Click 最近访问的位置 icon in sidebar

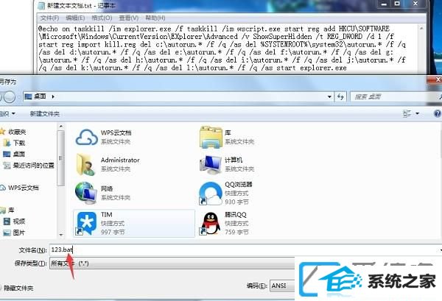click(7, 166)
